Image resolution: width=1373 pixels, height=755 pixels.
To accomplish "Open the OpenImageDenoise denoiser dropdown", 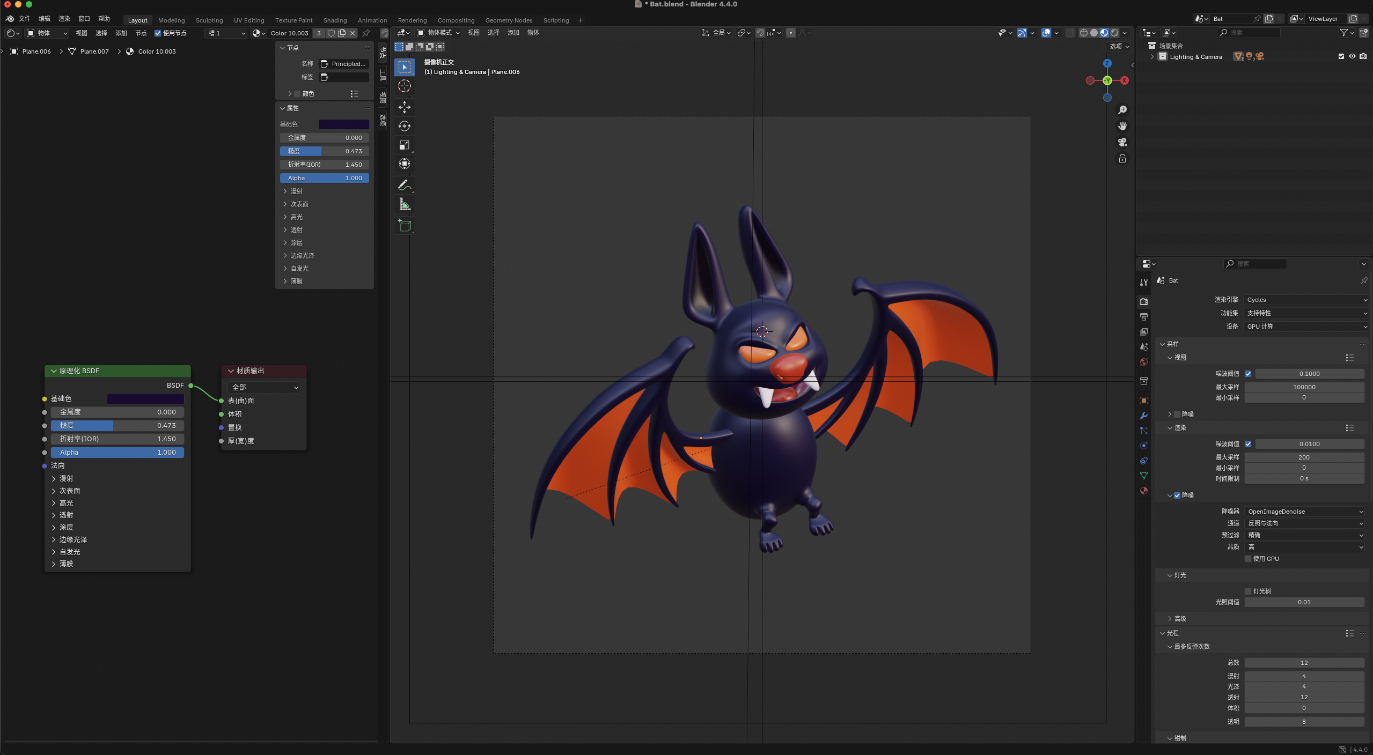I will pos(1304,512).
